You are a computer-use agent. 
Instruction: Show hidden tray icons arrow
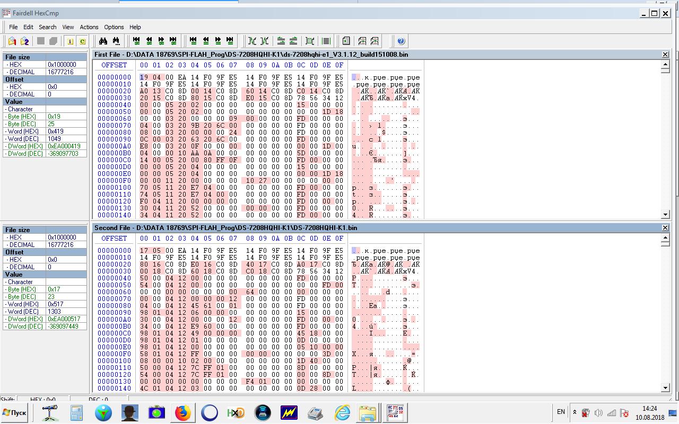click(x=574, y=412)
